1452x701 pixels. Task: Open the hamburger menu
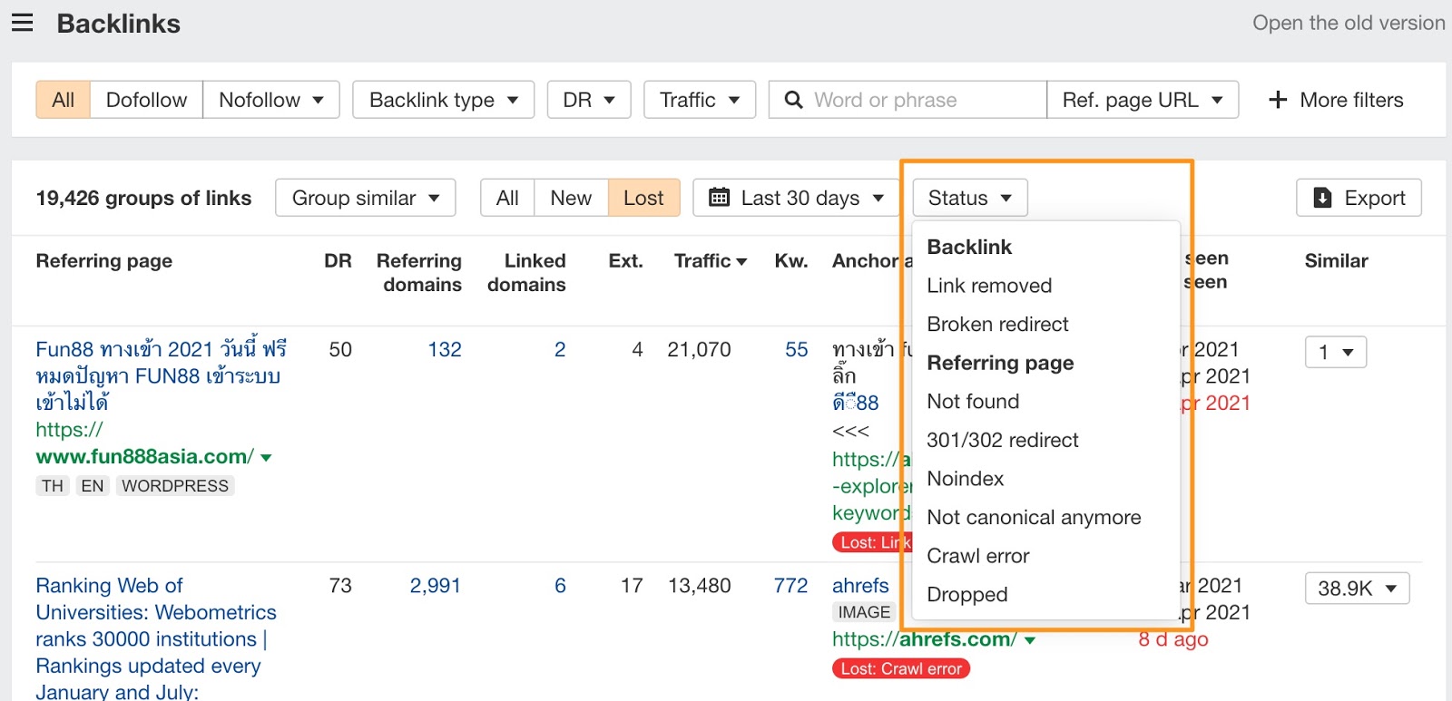click(x=23, y=23)
